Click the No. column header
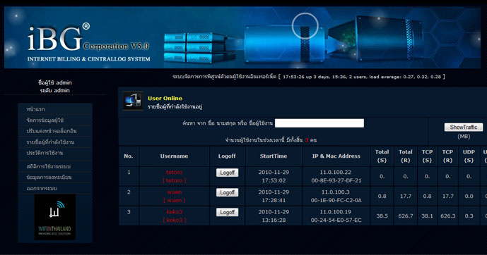This screenshot has height=255, width=487. coord(129,156)
